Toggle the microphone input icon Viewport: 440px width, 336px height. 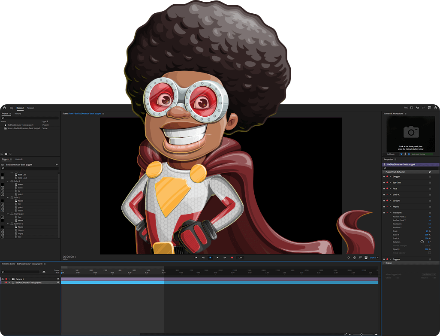pyautogui.click(x=408, y=154)
